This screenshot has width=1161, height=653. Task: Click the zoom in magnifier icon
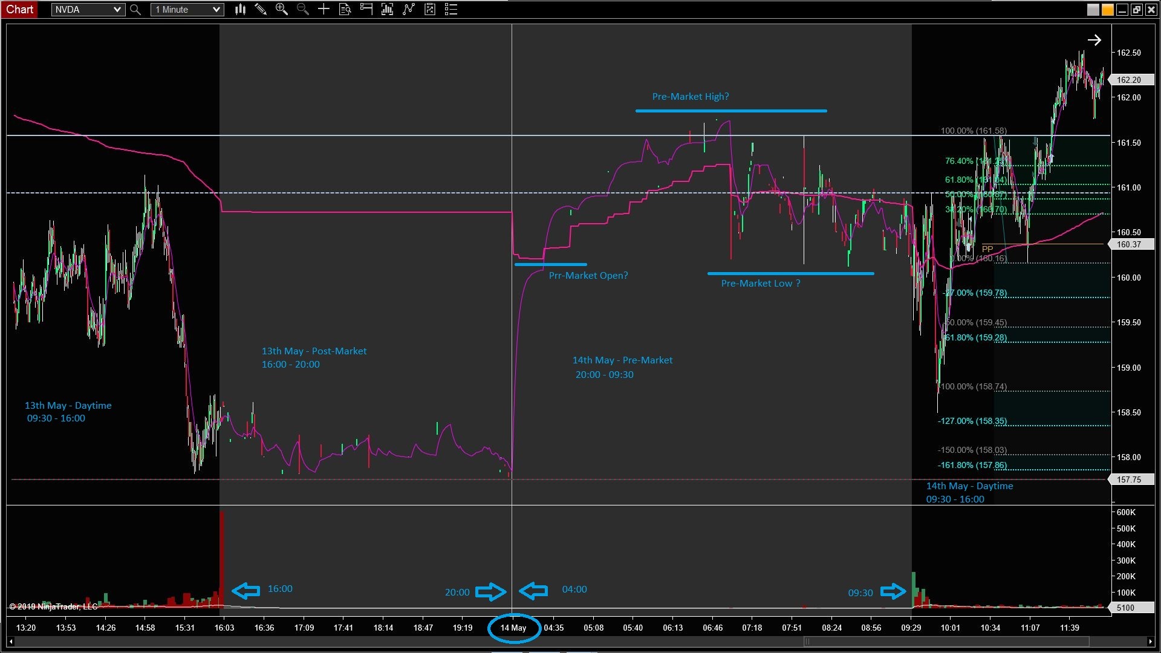tap(281, 9)
